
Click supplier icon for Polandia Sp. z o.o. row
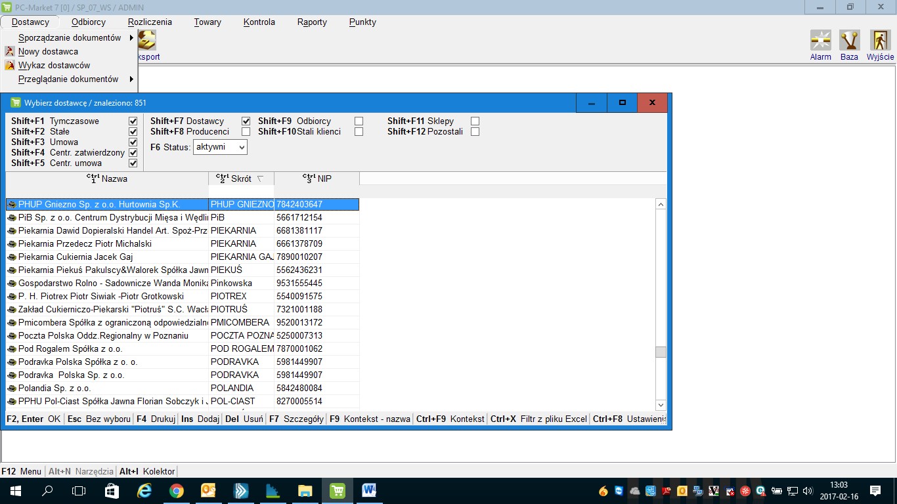(x=12, y=388)
